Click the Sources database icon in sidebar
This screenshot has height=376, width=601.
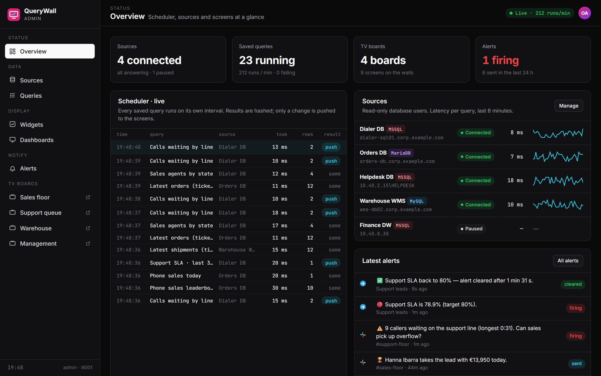[13, 80]
